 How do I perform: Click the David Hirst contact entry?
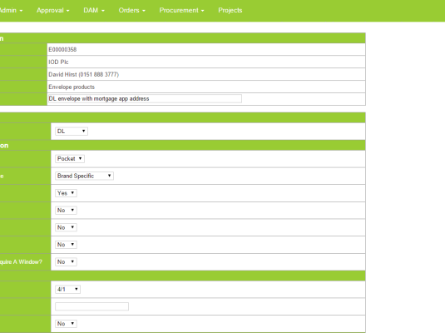coord(83,74)
